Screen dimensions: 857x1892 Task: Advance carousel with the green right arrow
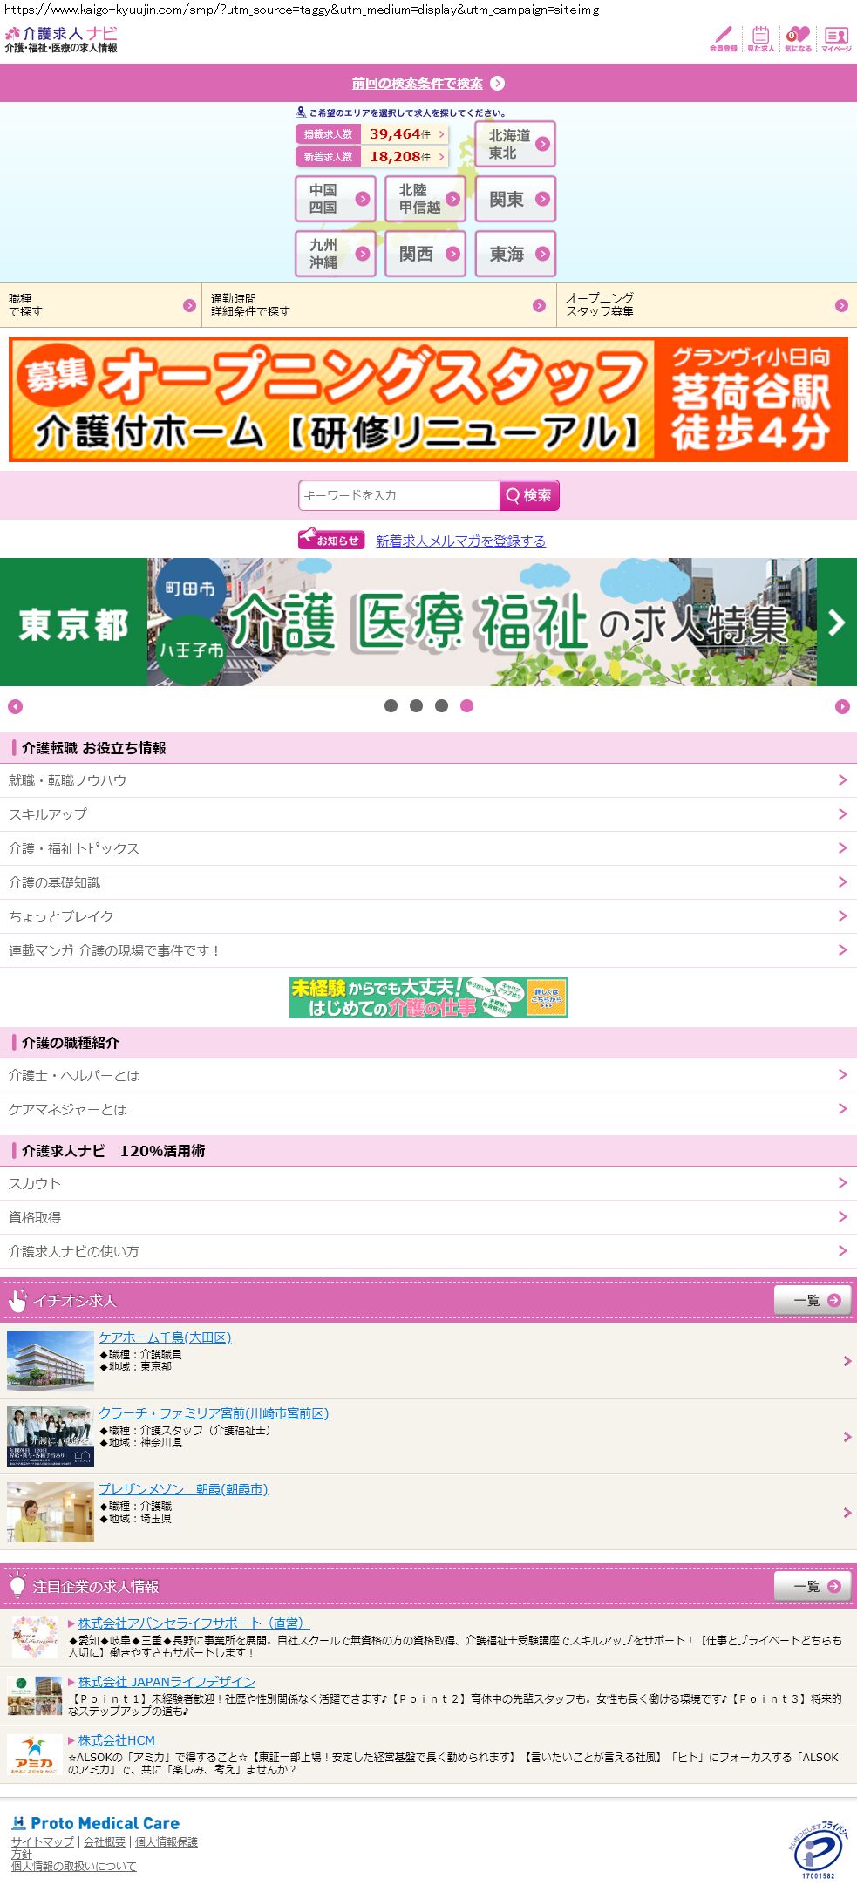tap(837, 623)
